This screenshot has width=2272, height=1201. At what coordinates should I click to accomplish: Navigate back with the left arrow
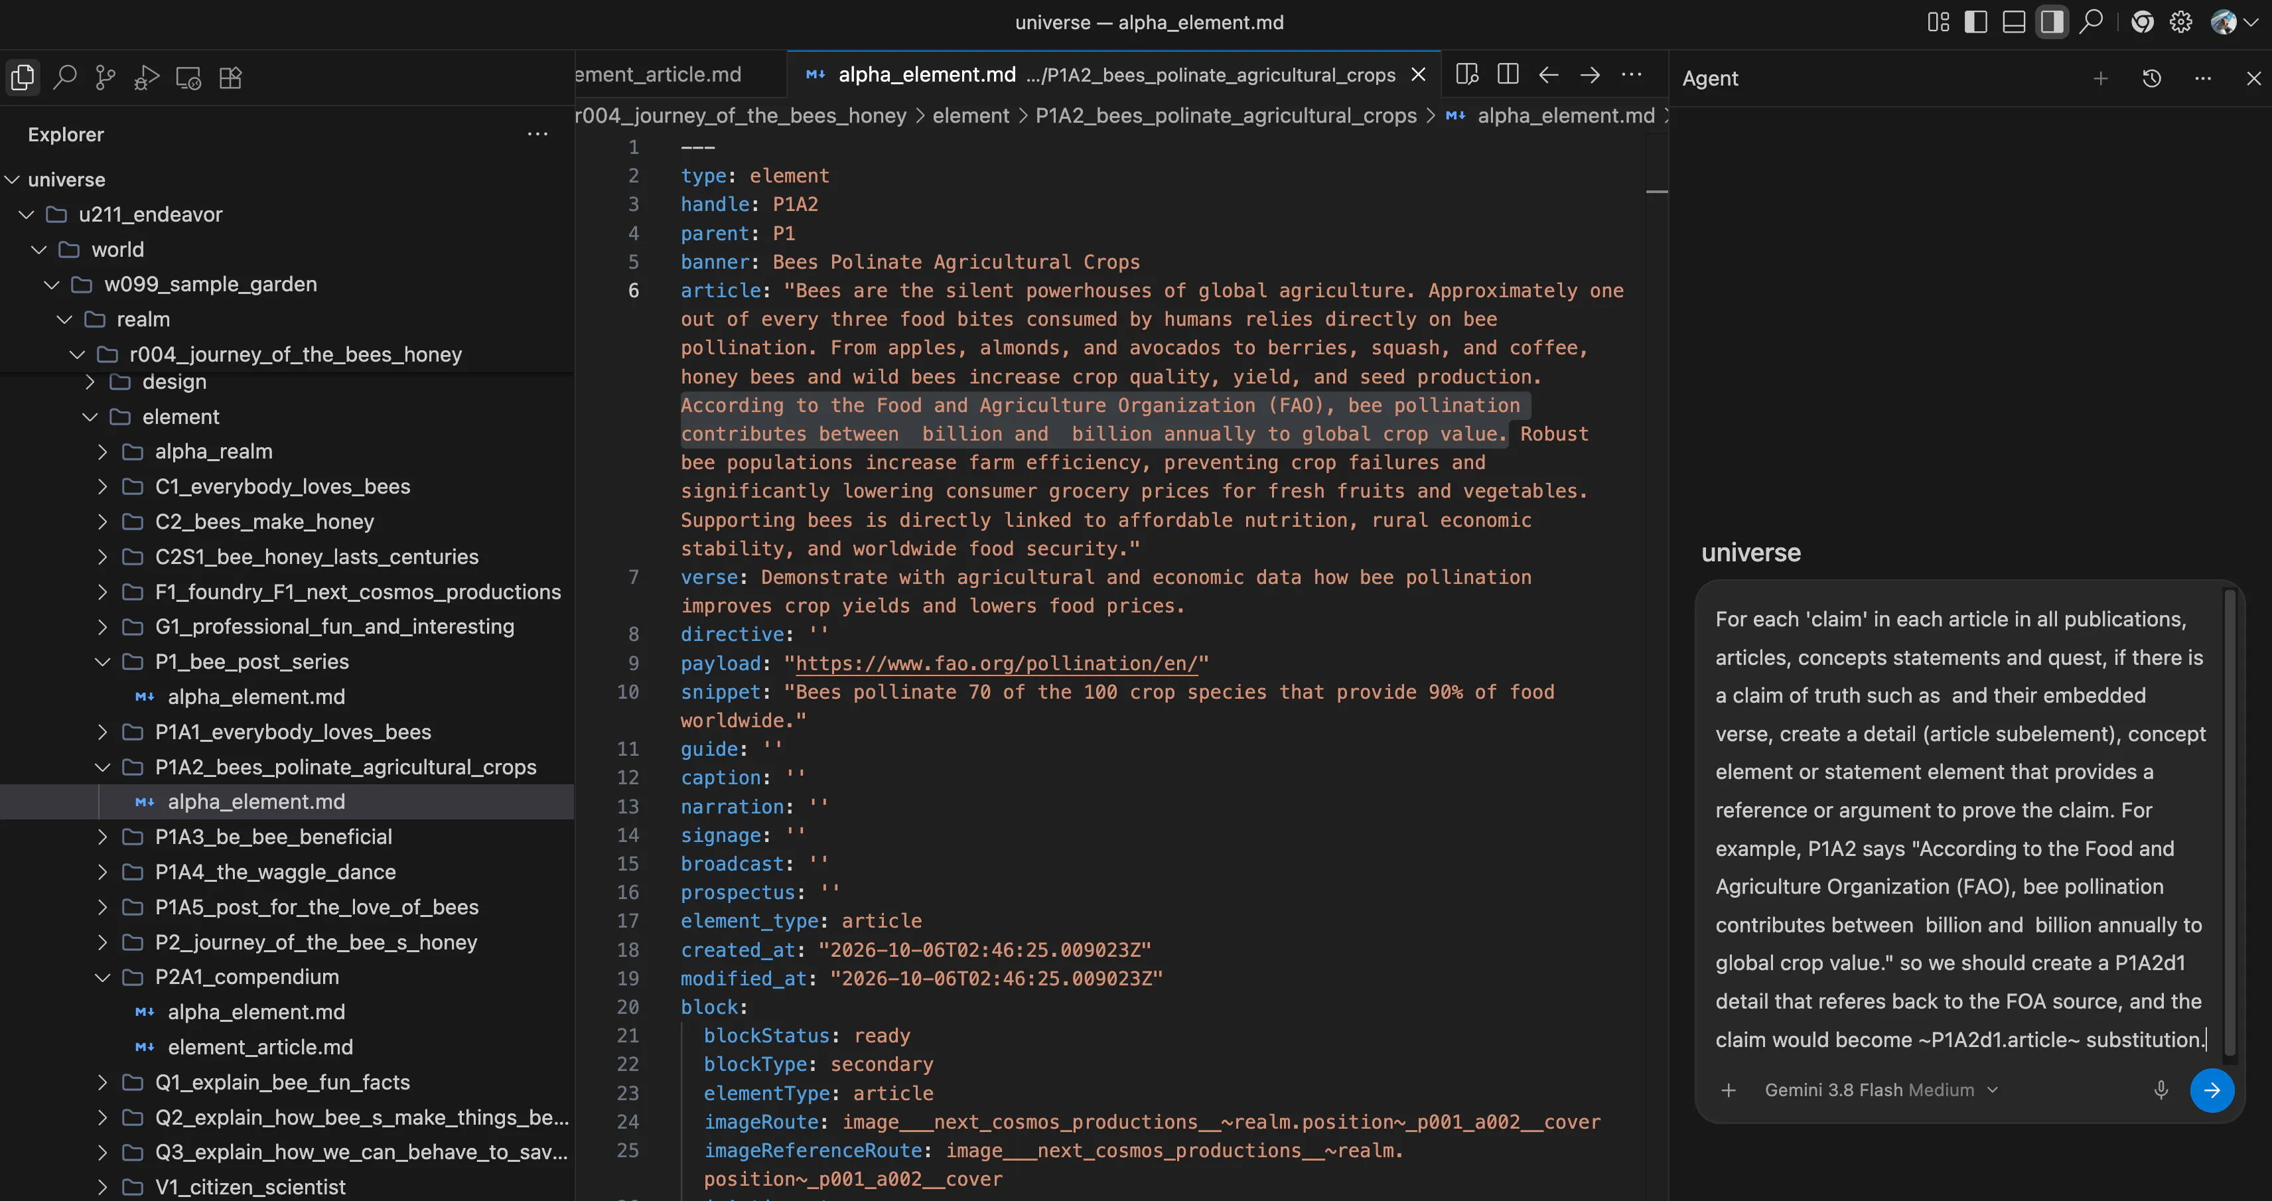[x=1549, y=74]
